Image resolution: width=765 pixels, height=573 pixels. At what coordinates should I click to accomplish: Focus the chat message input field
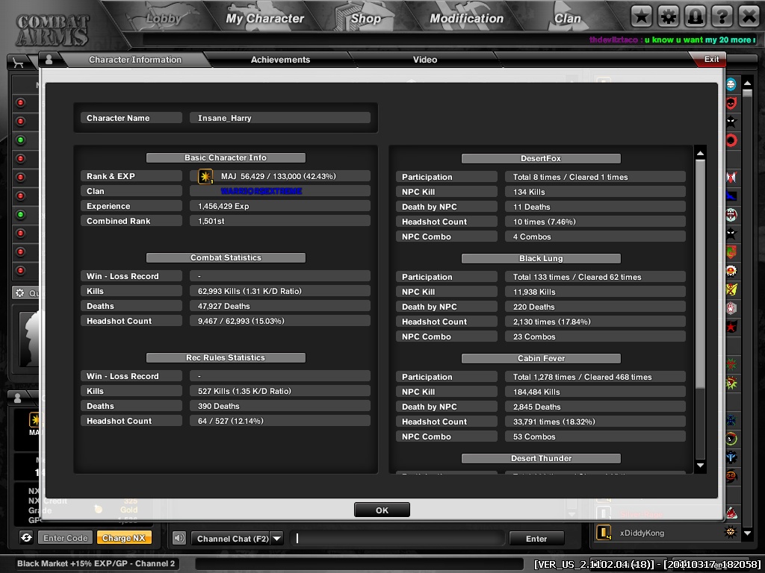click(x=397, y=539)
